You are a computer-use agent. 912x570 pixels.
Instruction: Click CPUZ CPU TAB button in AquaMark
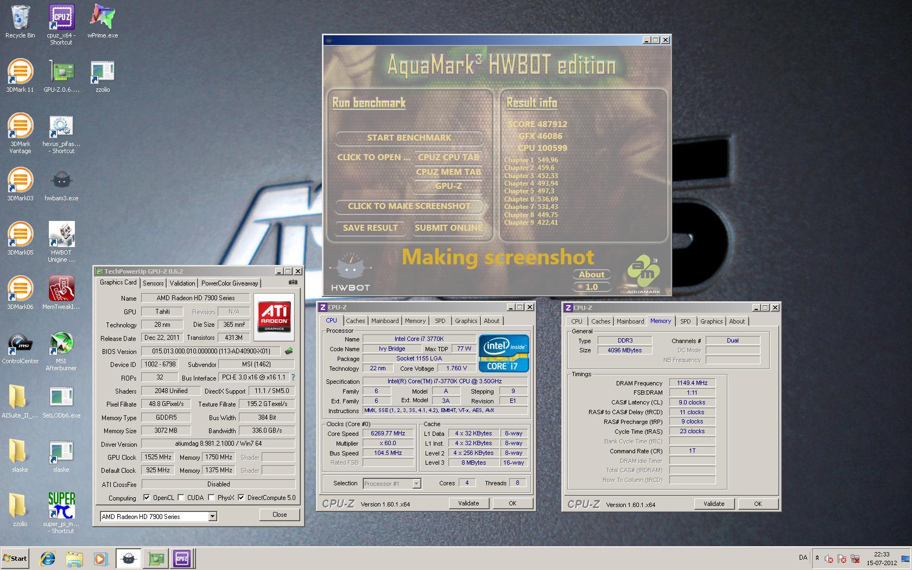[448, 157]
